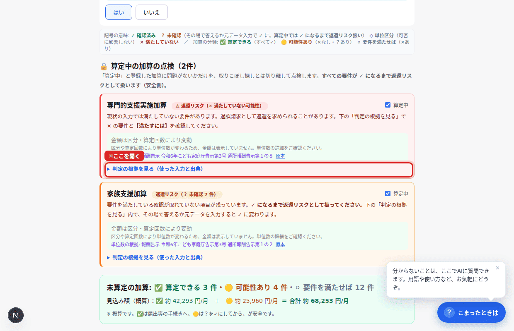514x331 pixels.
Task: Click the lock icon beside 算定中の加算の点検
Action: [104, 66]
